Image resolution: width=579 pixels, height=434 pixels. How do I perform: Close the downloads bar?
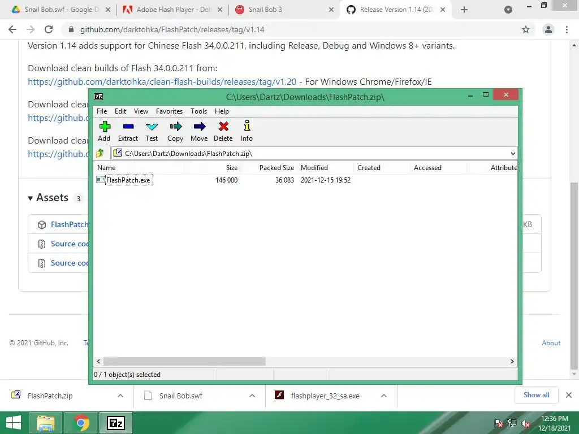click(569, 395)
